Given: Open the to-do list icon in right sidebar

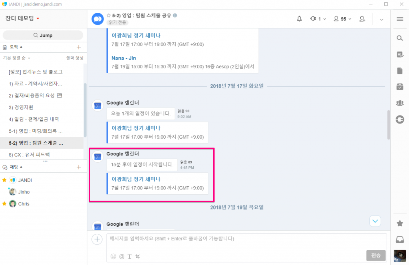Looking at the screenshot, I should pos(400,54).
